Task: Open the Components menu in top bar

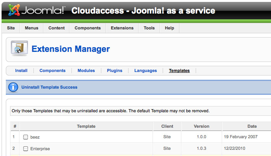Action: 88,28
